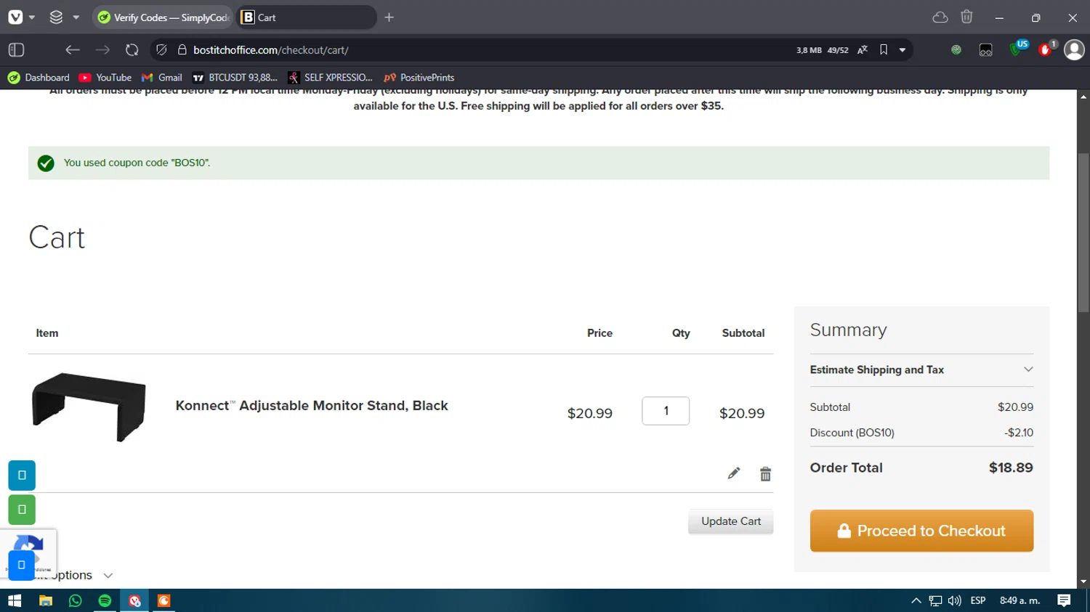
Task: Click Proceed to Checkout button
Action: click(x=921, y=531)
